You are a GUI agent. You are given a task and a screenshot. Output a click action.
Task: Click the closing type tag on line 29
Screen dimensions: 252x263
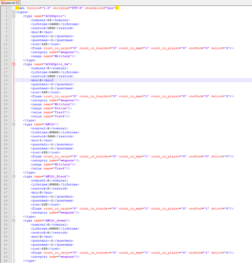[29, 121]
